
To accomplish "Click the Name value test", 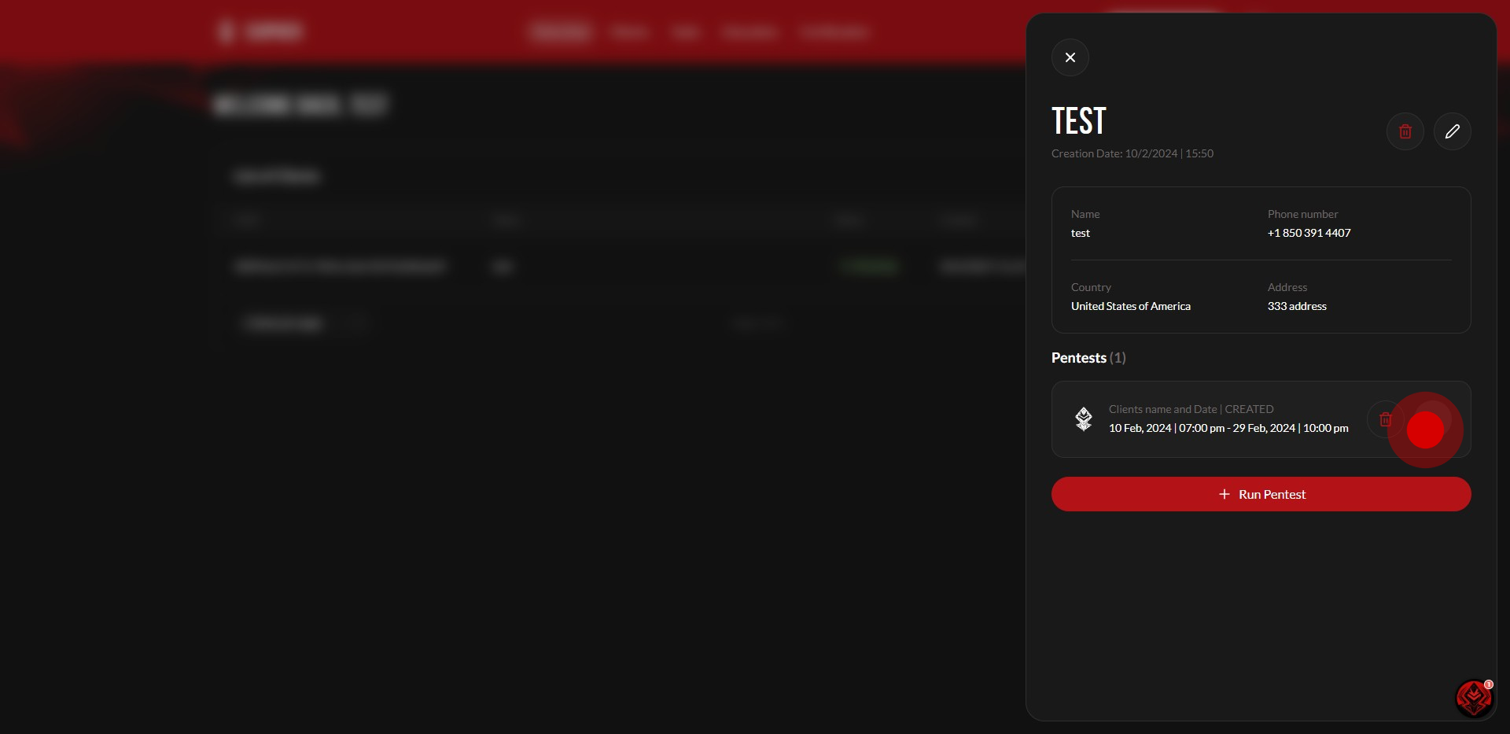I will (1080, 233).
